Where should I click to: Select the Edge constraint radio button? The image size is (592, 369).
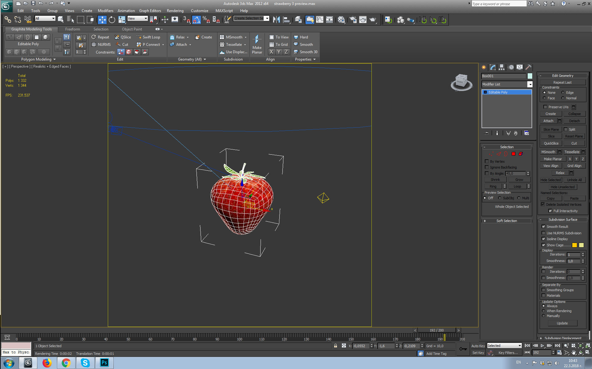(563, 93)
